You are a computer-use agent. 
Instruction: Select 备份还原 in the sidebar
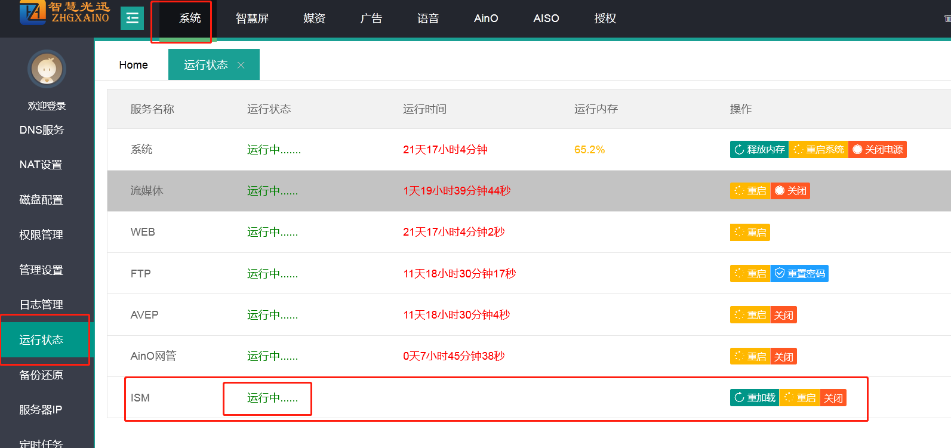point(41,375)
